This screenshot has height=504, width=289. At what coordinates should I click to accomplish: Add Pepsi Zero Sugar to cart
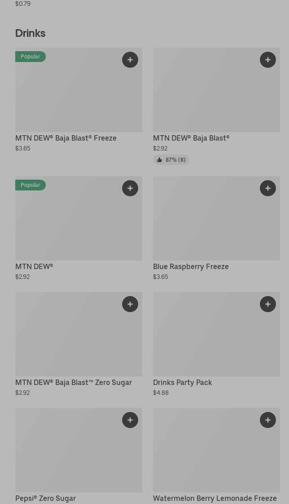pos(130,420)
